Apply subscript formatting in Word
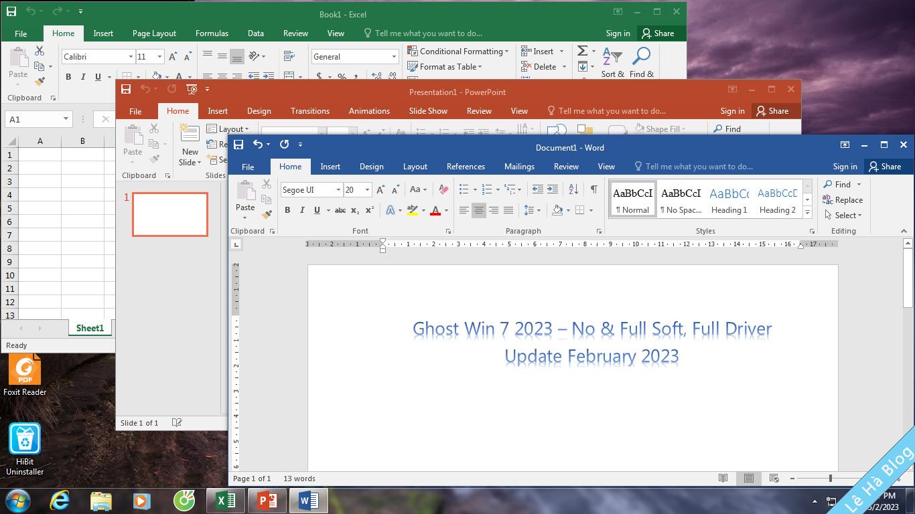The image size is (915, 514). point(354,210)
